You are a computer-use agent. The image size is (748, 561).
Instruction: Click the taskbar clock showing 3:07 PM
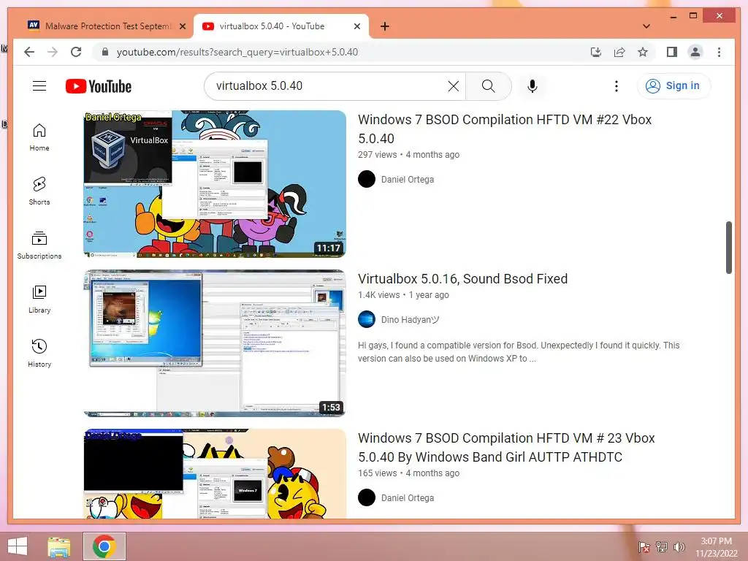716,547
